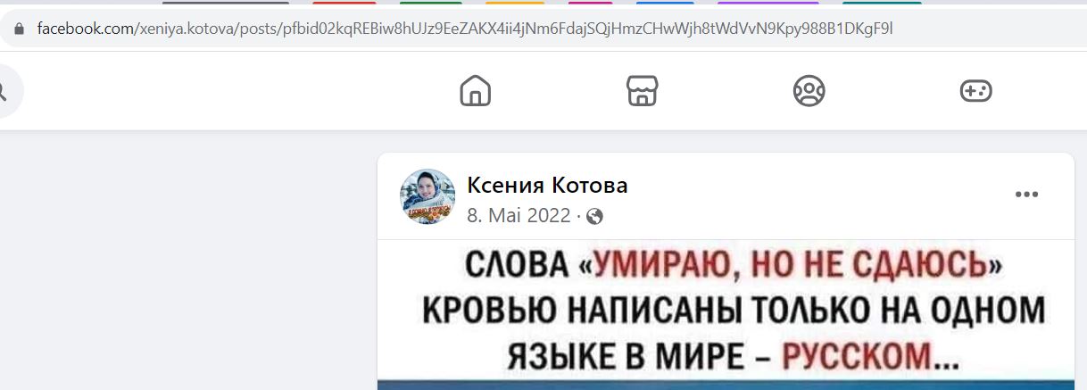Switch to the blue-colored browser tab
Image resolution: width=1087 pixels, height=390 pixels.
(x=665, y=3)
